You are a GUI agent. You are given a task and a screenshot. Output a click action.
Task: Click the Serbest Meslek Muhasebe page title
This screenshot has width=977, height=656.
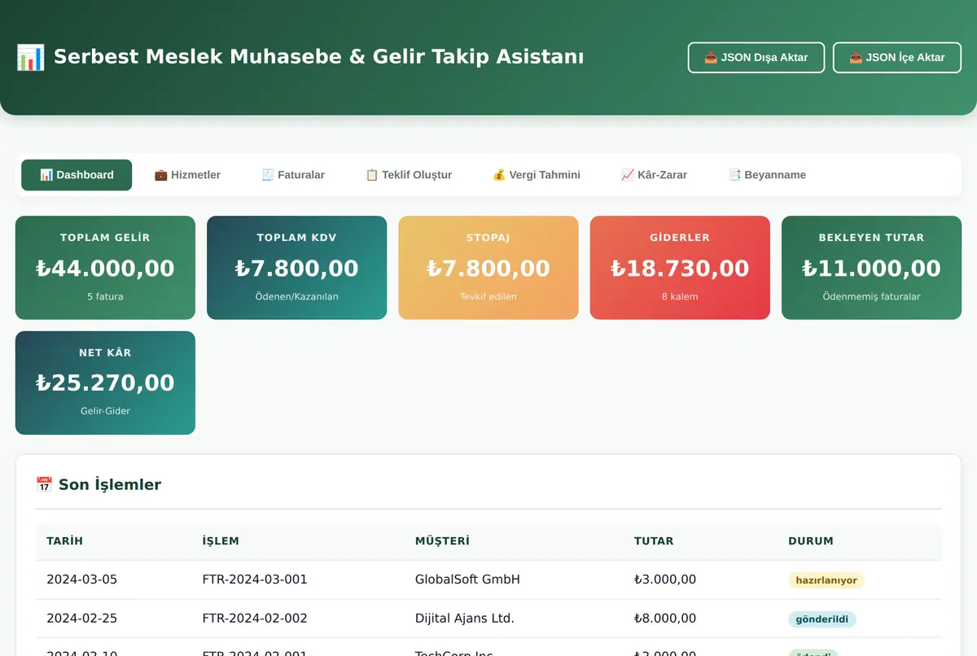[x=300, y=57]
